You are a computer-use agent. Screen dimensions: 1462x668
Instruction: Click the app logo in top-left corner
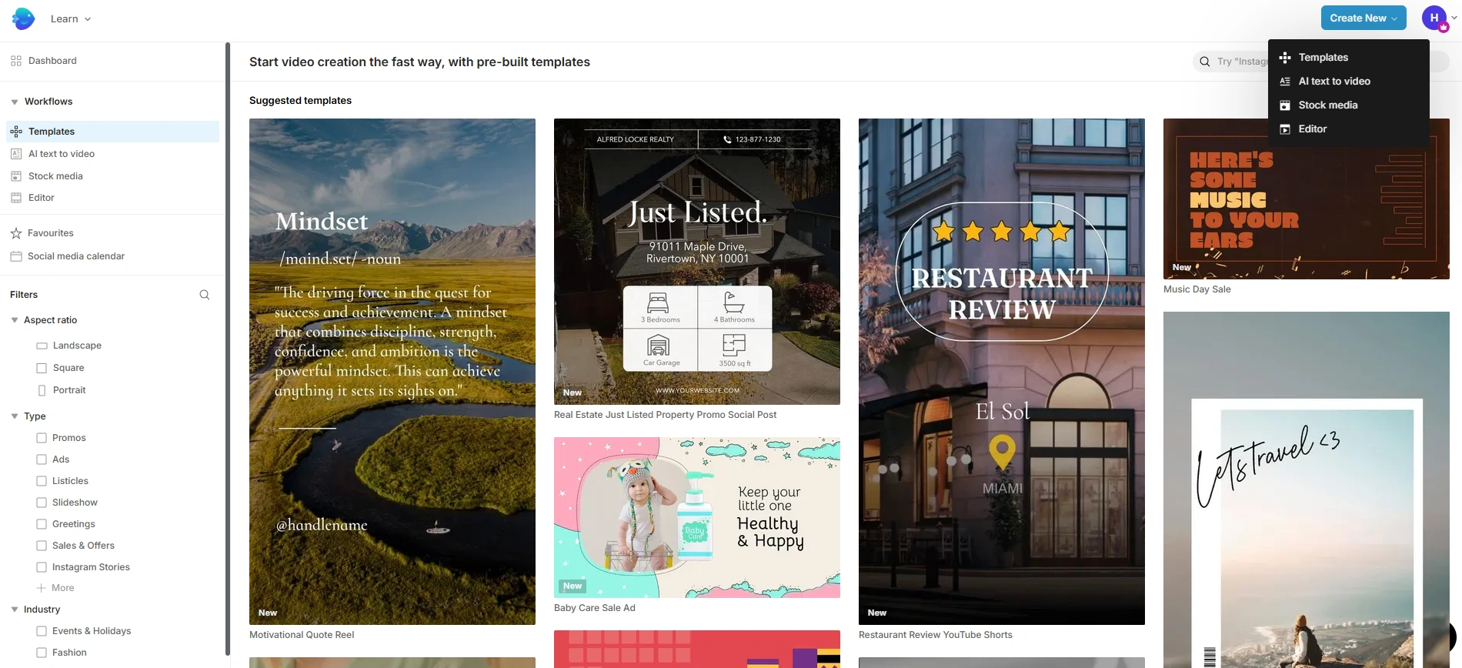coord(23,18)
